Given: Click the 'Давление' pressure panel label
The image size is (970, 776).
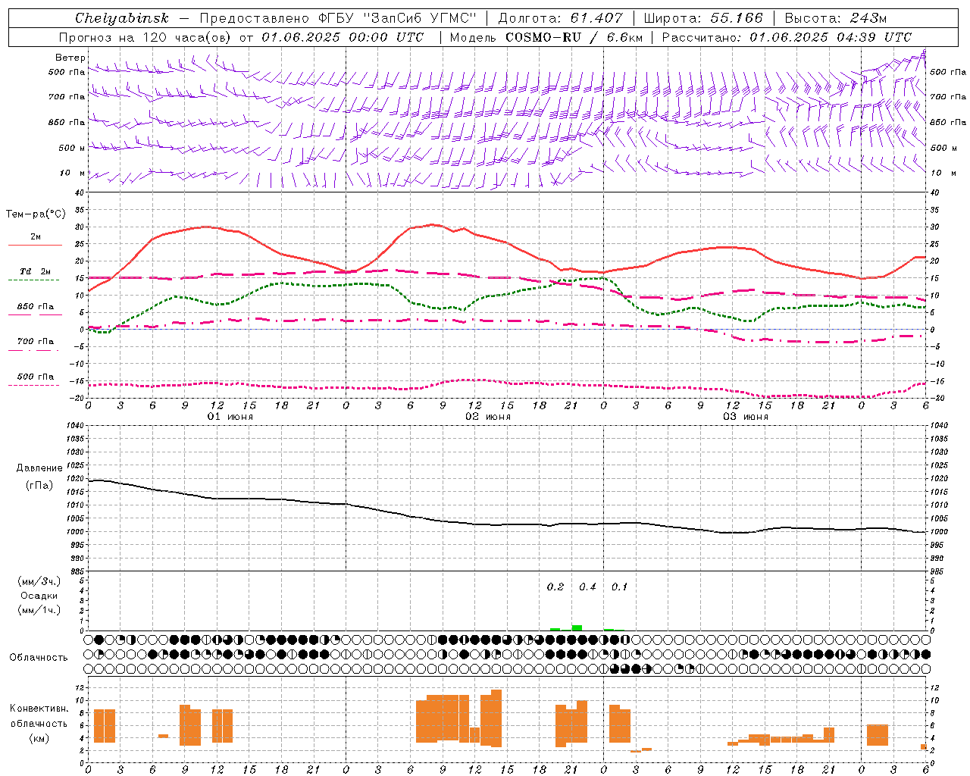Looking at the screenshot, I should 39,468.
